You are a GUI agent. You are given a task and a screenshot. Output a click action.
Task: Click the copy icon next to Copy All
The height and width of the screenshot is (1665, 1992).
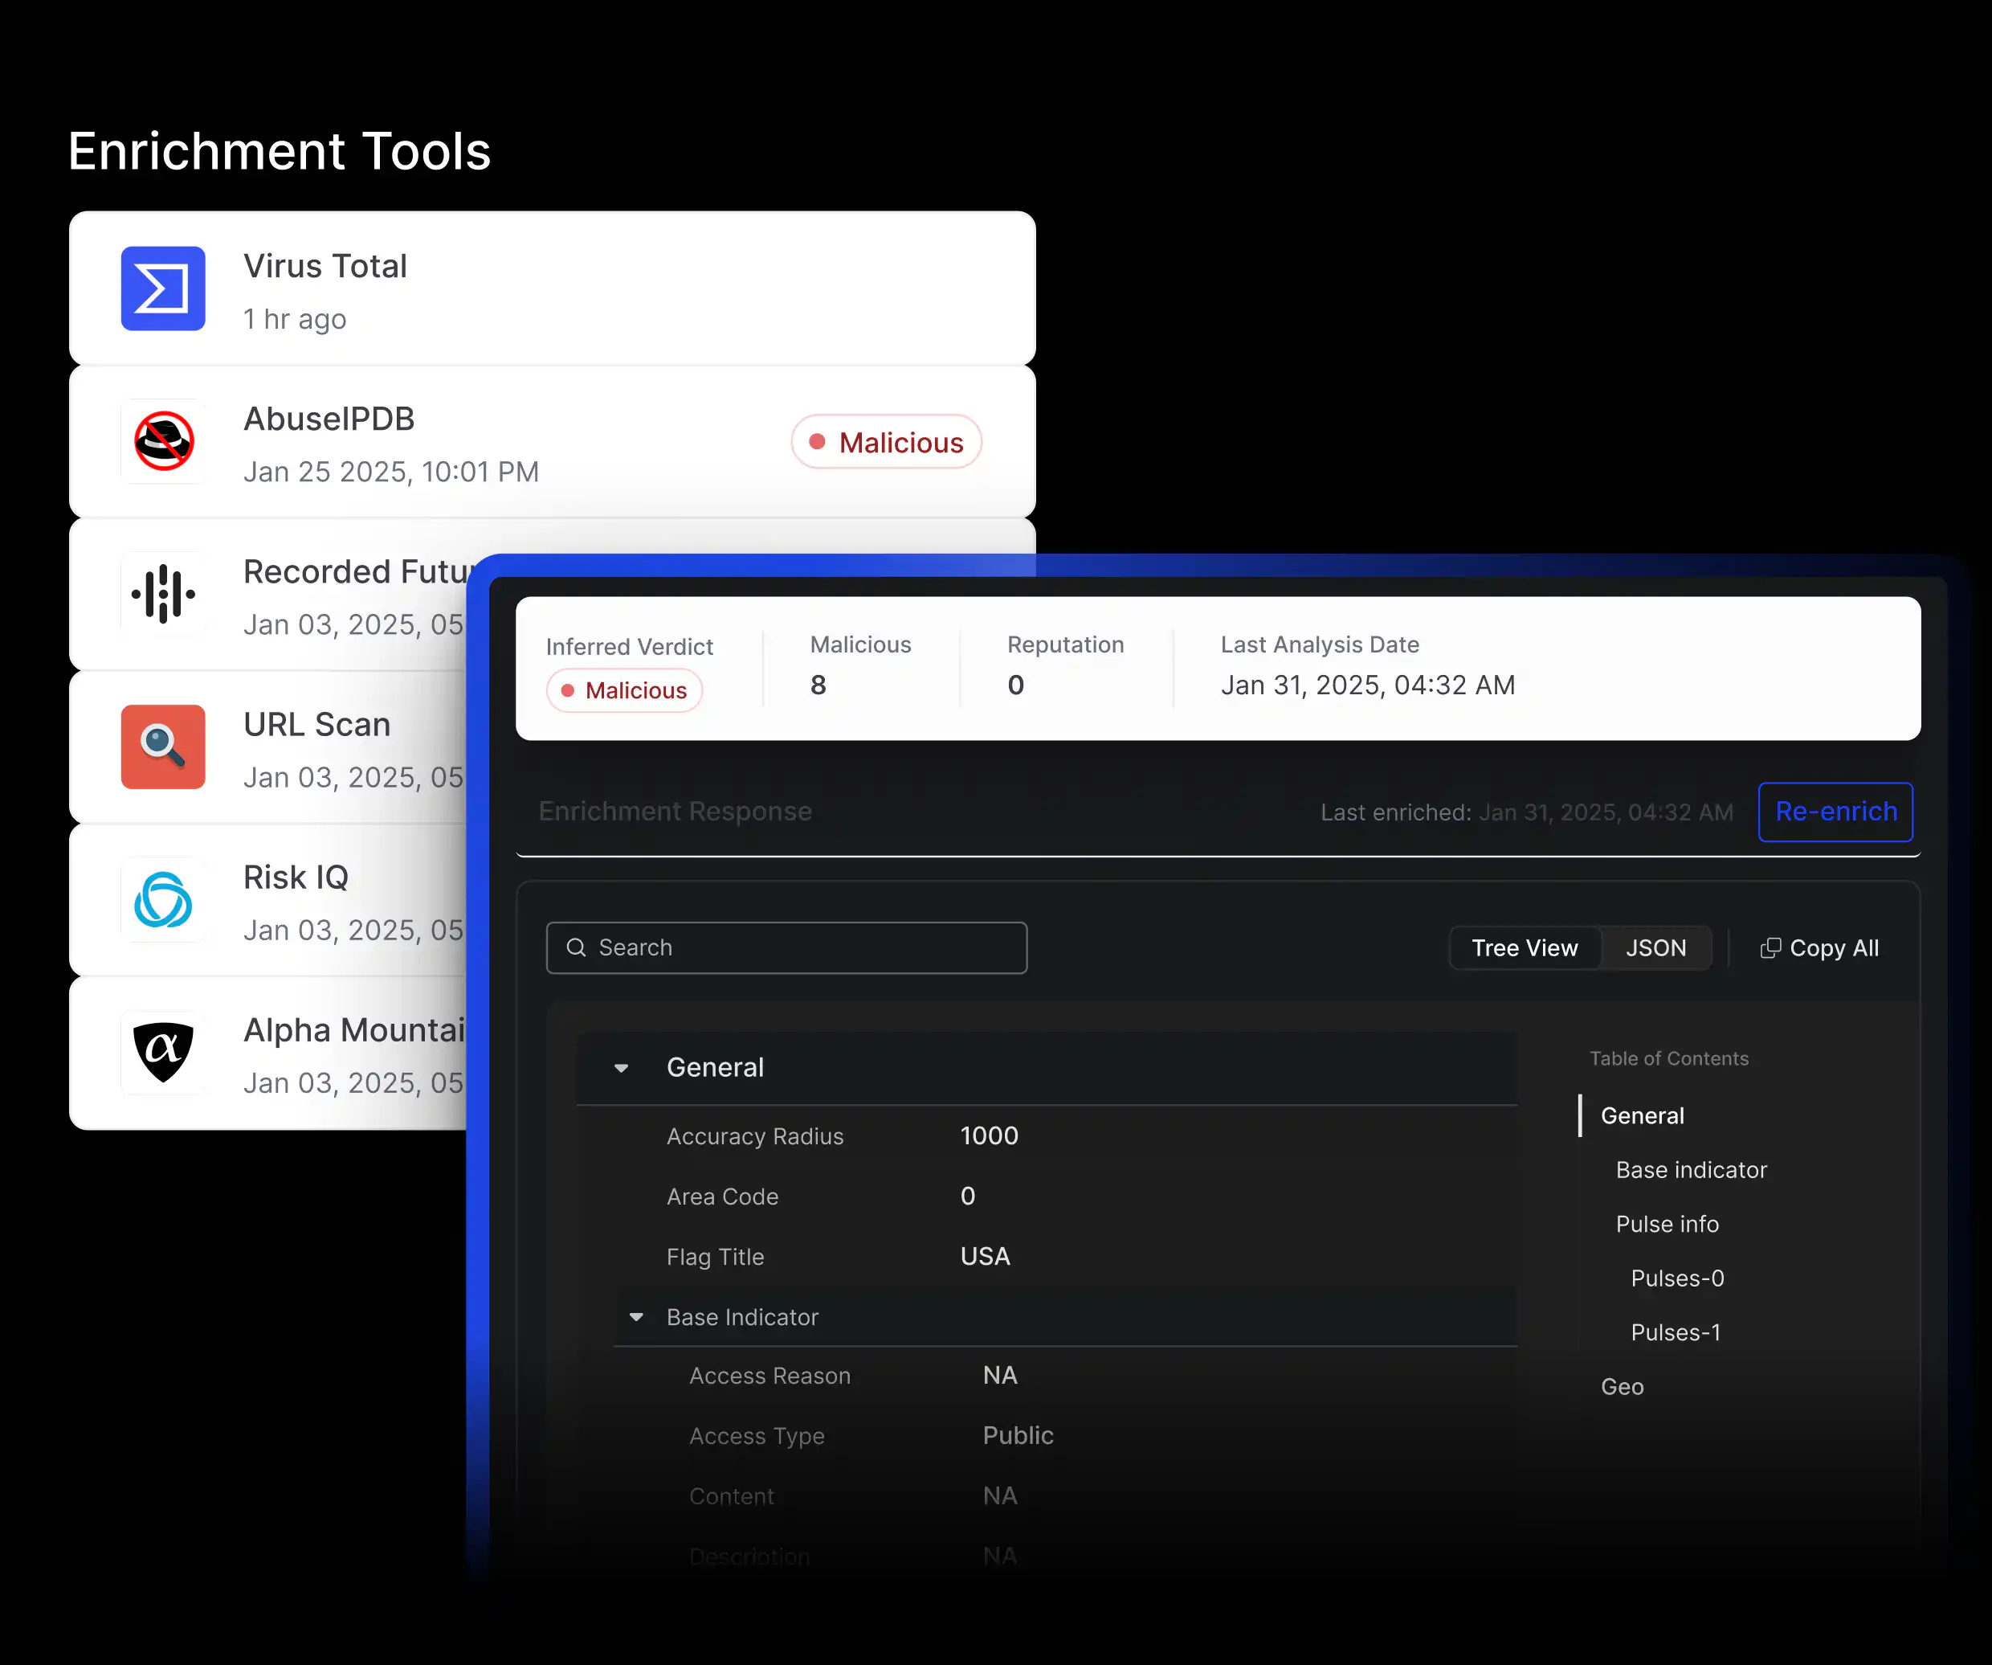1770,947
